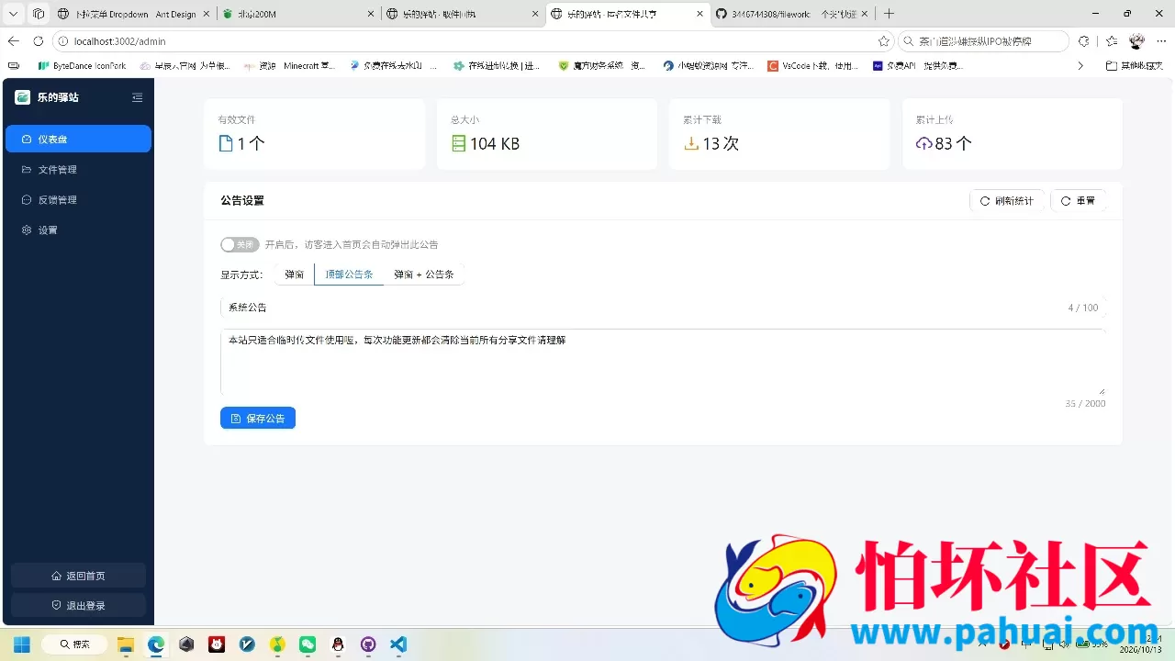Open QQ penguin icon on the taskbar
This screenshot has width=1175, height=661.
click(x=338, y=644)
